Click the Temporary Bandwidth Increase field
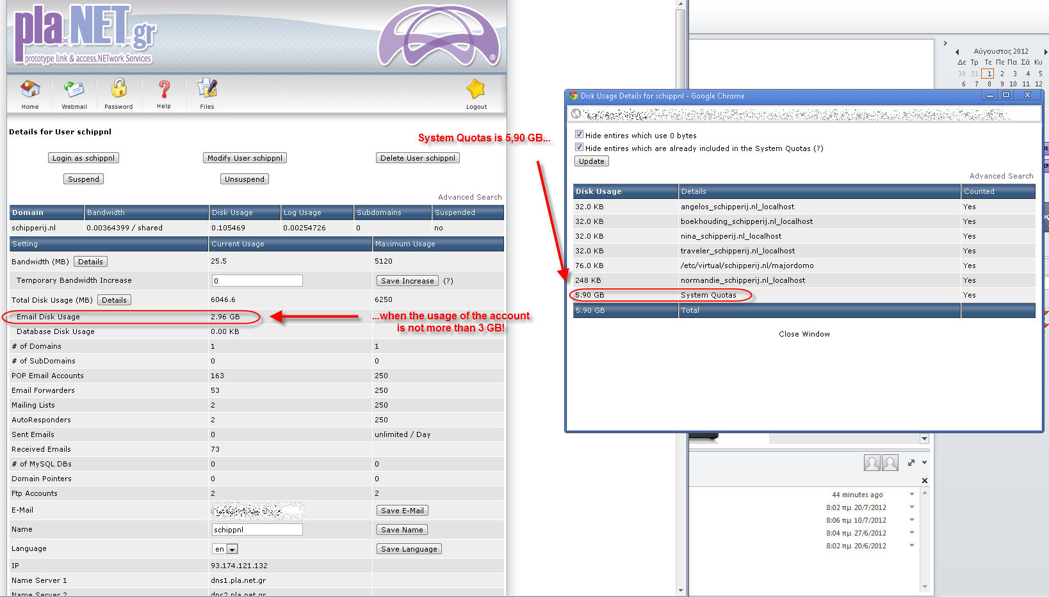This screenshot has width=1049, height=597. pyautogui.click(x=257, y=281)
